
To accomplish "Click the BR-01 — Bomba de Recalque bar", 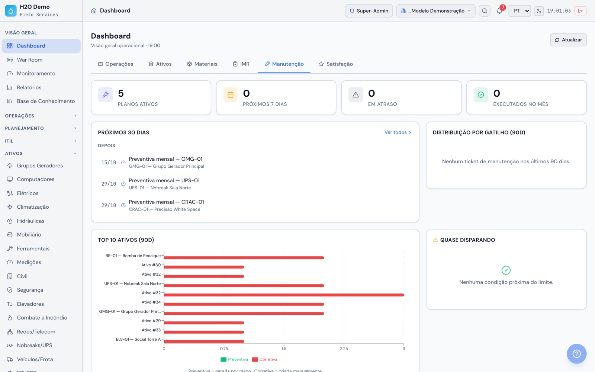I will (x=244, y=258).
